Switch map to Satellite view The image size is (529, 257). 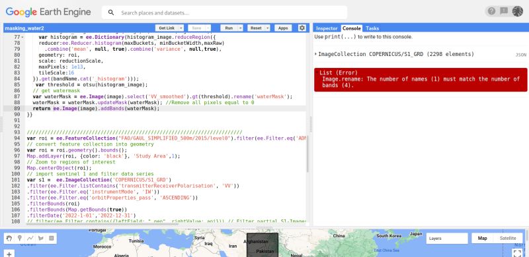507,238
